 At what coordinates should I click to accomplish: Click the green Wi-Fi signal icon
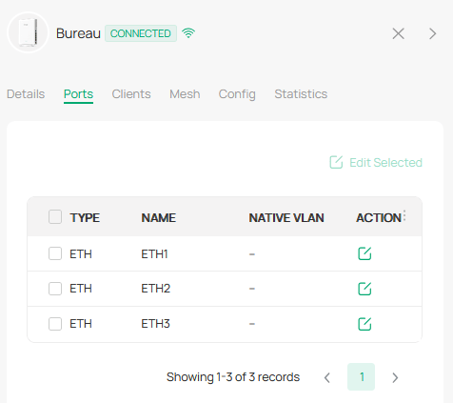[x=188, y=33]
